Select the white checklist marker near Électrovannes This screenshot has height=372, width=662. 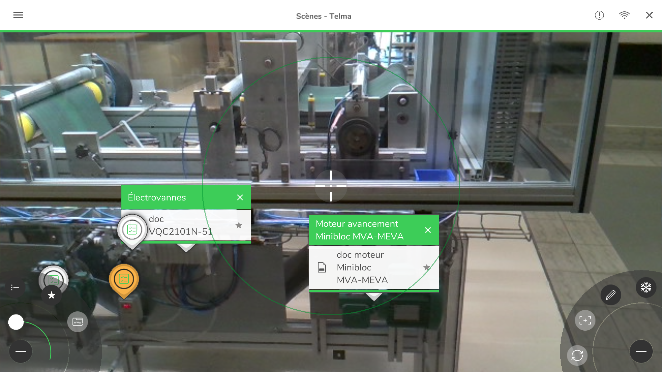(x=132, y=229)
